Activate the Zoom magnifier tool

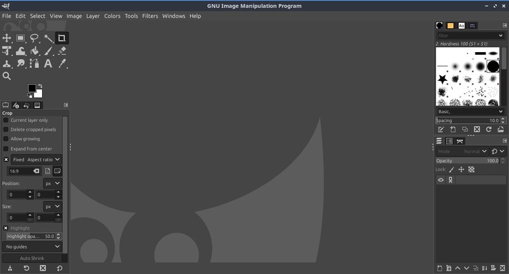pyautogui.click(x=7, y=76)
